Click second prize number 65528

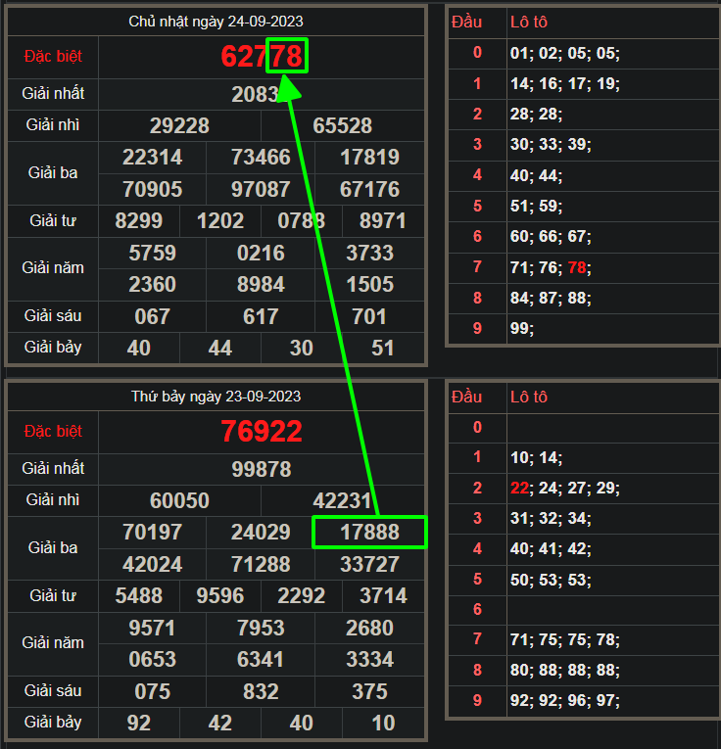point(343,125)
